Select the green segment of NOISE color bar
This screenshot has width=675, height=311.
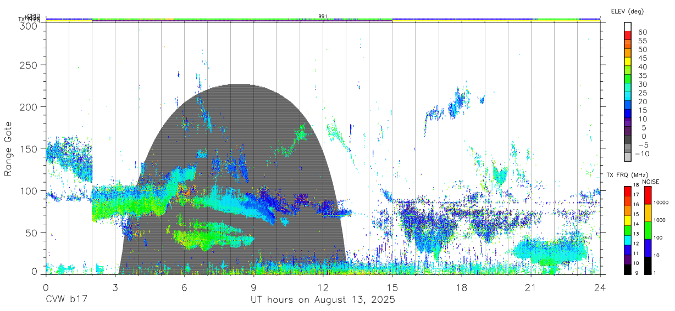click(649, 230)
